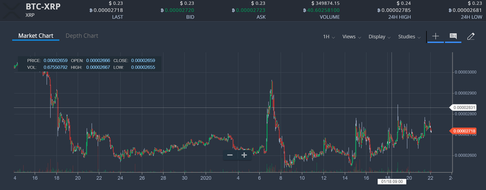Click the 2020 label on time axis
The image size is (486, 190).
[x=205, y=177]
